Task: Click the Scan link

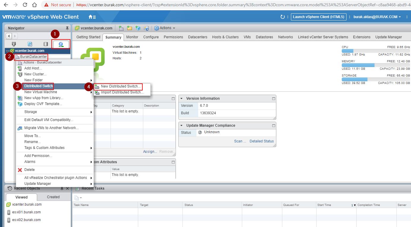Action: coord(240,141)
